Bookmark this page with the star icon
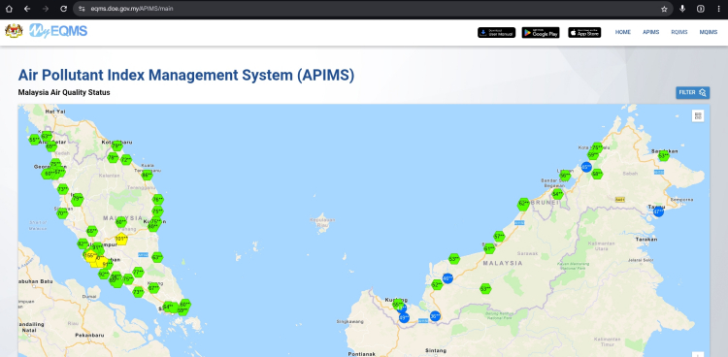The height and width of the screenshot is (357, 728). (664, 9)
